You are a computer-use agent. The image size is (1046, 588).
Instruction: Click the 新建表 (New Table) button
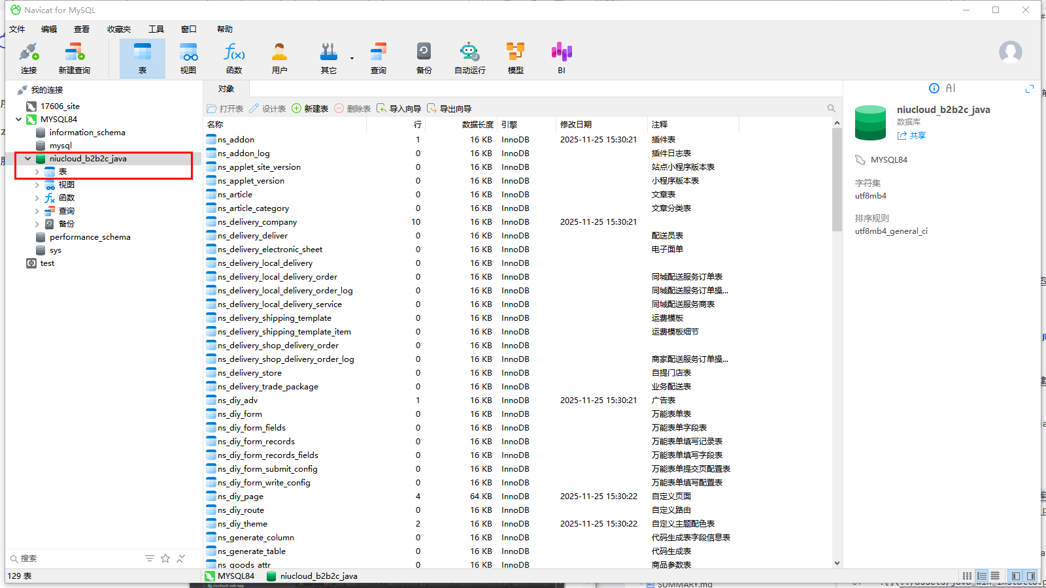click(x=310, y=108)
